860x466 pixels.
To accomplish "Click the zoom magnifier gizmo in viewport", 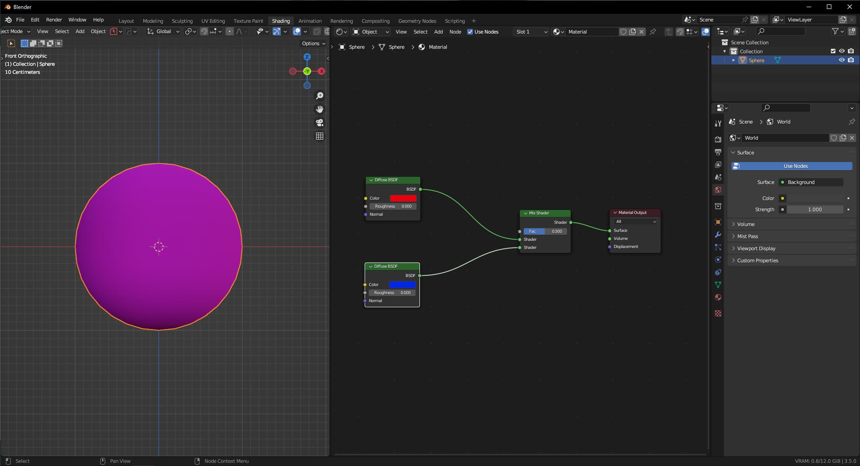I will (x=320, y=96).
